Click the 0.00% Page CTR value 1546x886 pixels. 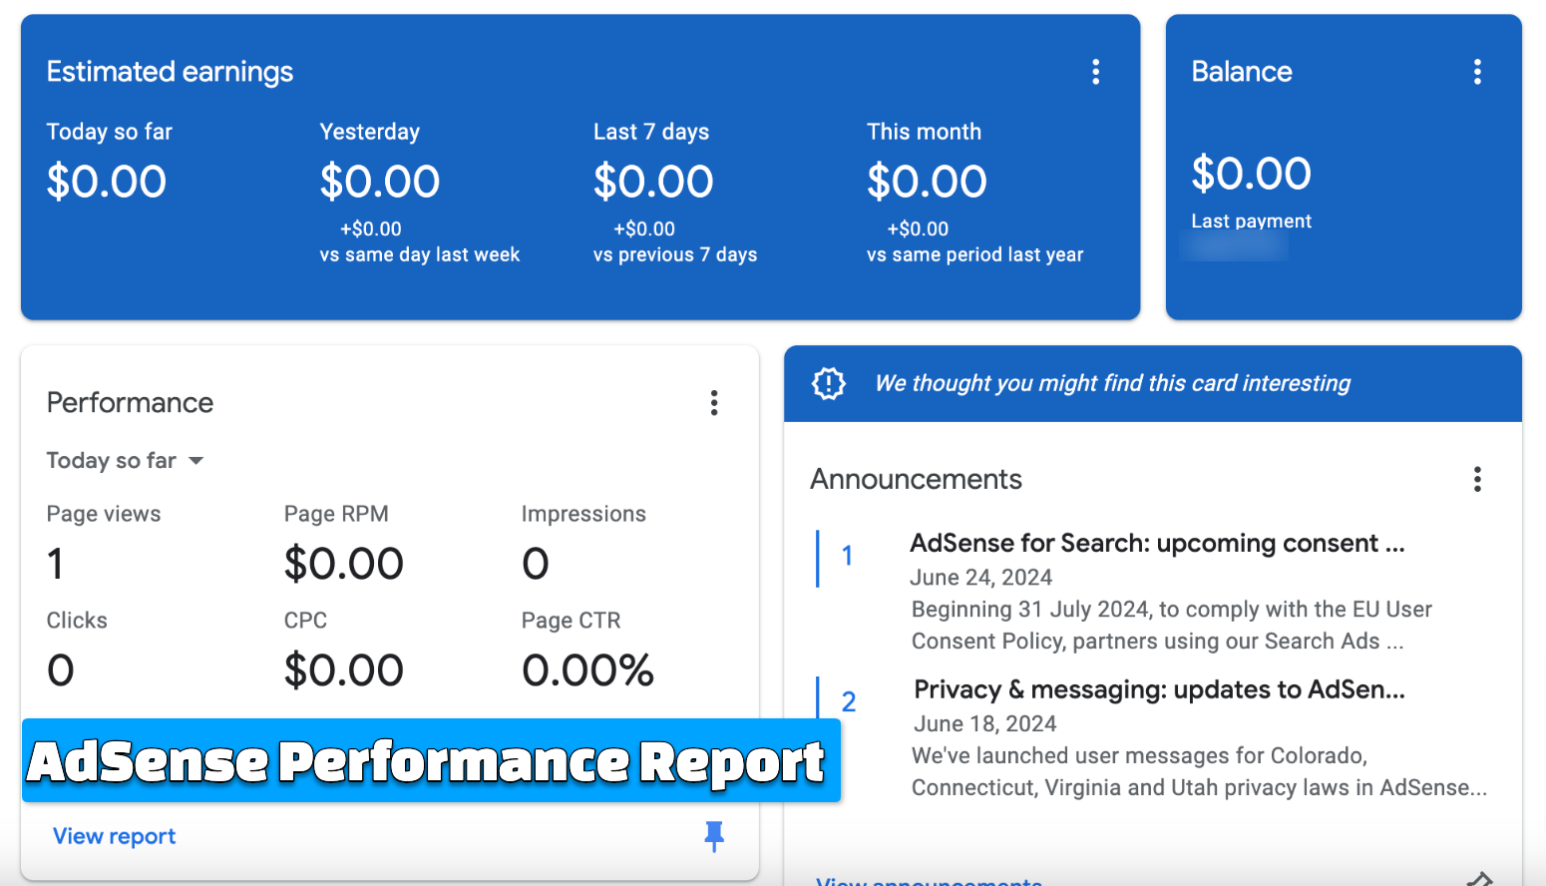[x=587, y=670]
